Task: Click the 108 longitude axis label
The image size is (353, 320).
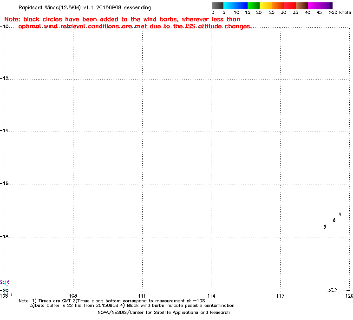Action: pos(73,296)
